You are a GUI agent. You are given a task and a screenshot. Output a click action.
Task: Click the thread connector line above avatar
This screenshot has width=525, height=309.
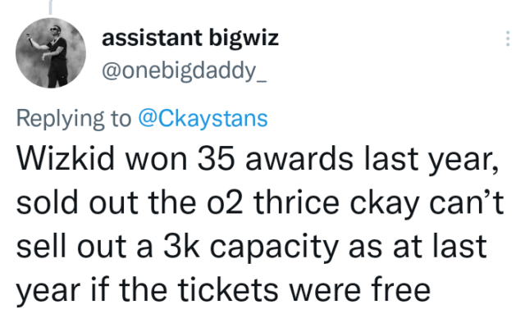coord(51,7)
